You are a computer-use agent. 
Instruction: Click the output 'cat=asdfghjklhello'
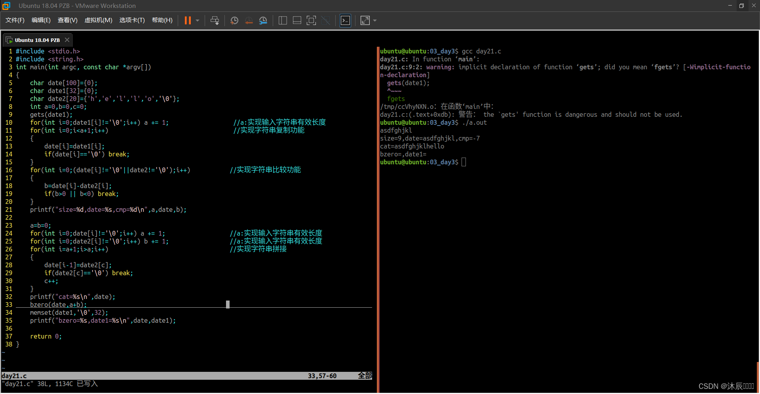click(x=412, y=146)
